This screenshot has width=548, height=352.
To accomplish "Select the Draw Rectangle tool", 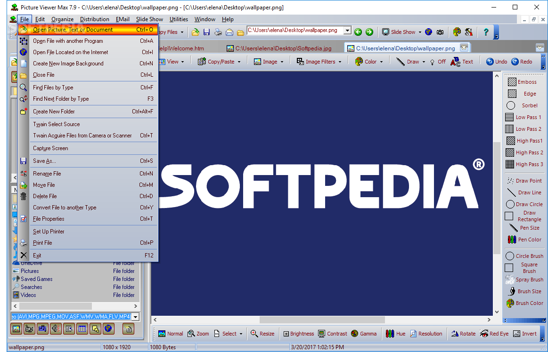I will click(523, 216).
